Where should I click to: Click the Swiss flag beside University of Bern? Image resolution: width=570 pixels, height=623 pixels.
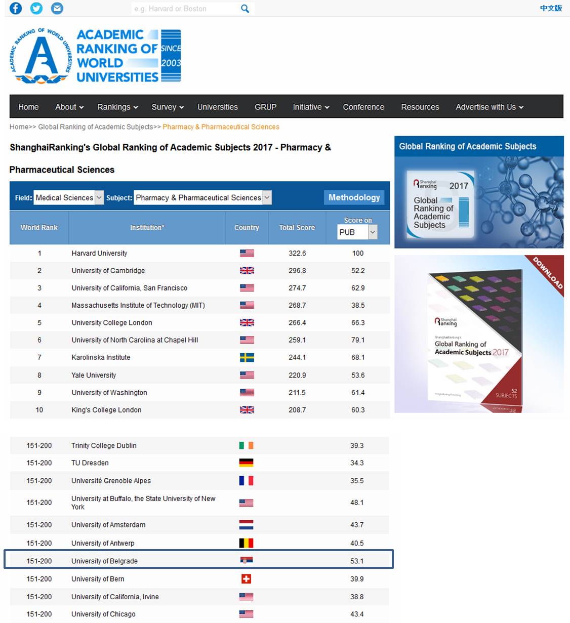(x=247, y=579)
